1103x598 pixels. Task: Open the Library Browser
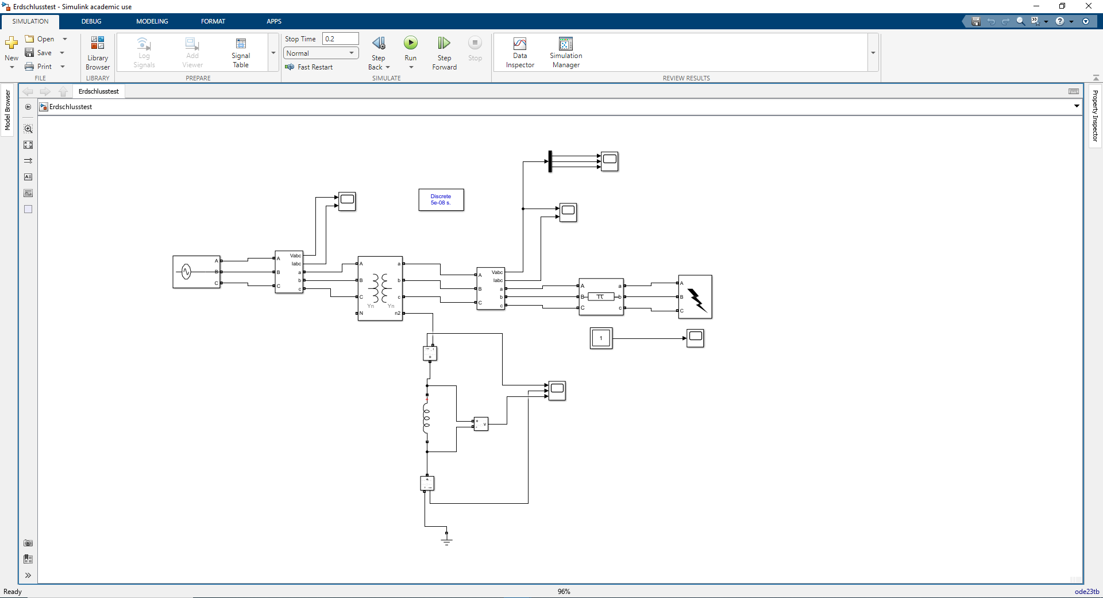(x=98, y=52)
